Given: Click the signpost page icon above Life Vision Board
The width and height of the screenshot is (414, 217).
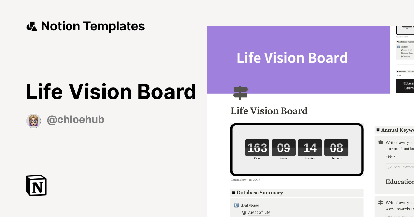Looking at the screenshot, I should pos(240,93).
